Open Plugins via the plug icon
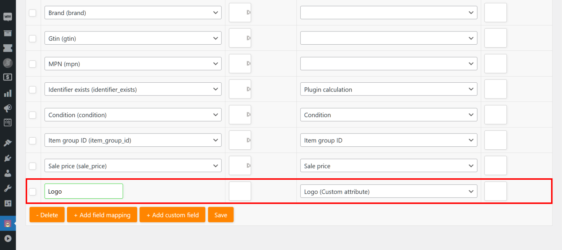Viewport: 562px width, 250px height. point(8,158)
